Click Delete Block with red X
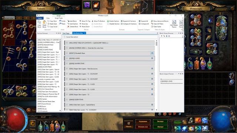The width and height of the screenshot is (237, 133). 73,27
